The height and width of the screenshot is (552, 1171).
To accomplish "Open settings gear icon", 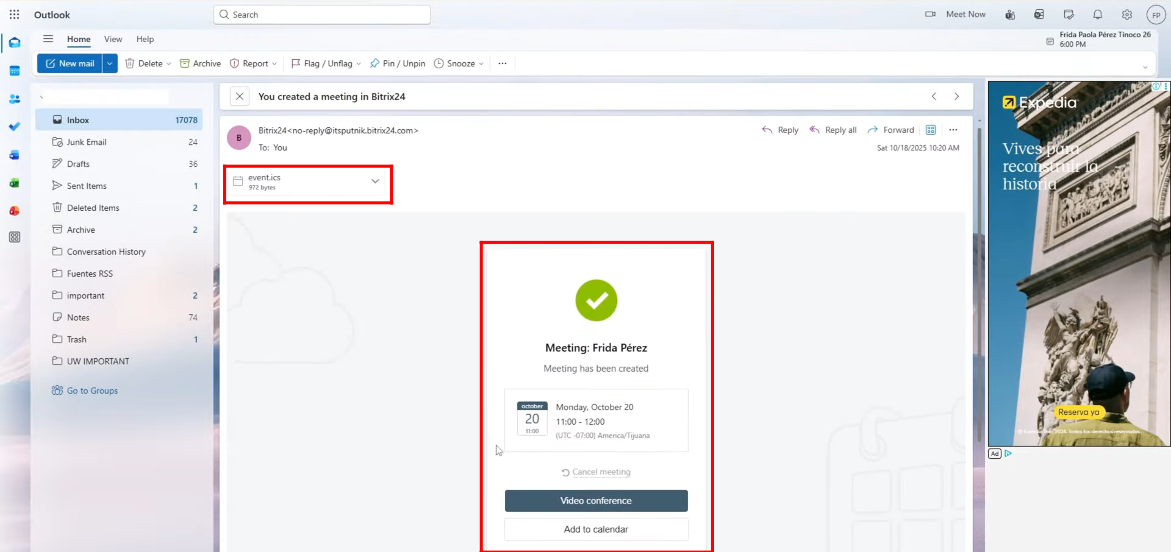I will [1126, 15].
